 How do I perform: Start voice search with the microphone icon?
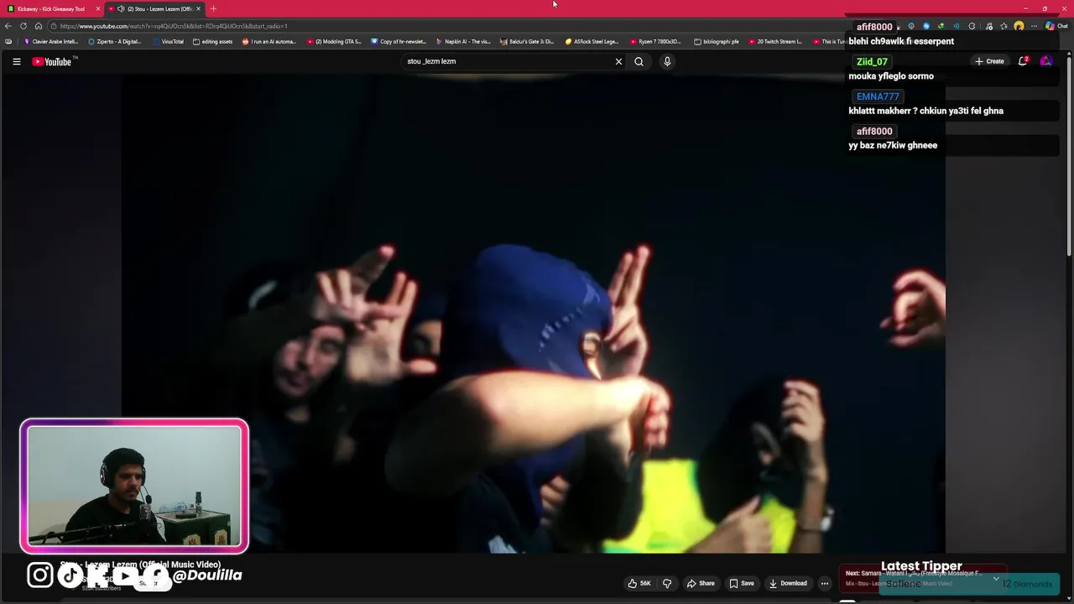pyautogui.click(x=667, y=61)
